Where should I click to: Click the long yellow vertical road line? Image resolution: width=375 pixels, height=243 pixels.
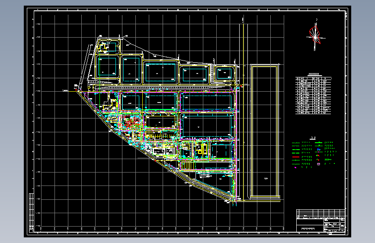(x=243, y=109)
